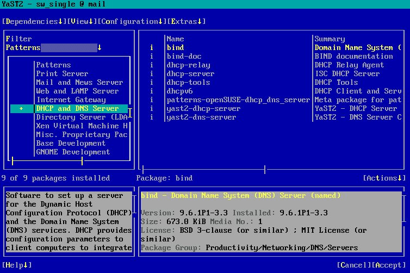Screen dimensions: 410x273
Task: Click the 'BIND documentation' summary cell
Action: (x=353, y=56)
